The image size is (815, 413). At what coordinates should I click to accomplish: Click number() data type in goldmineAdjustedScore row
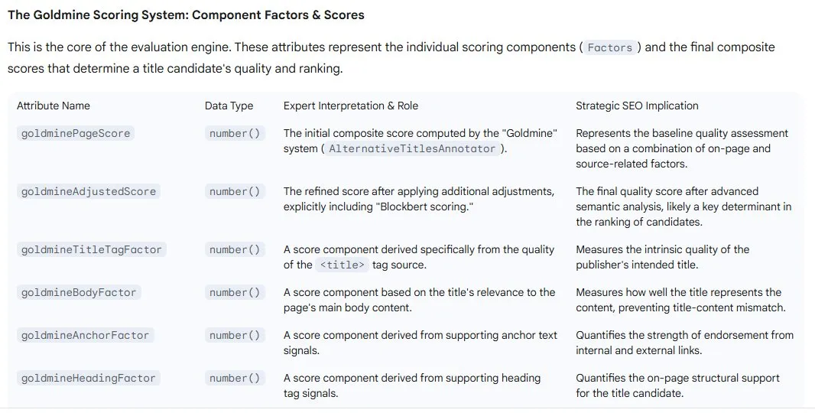pos(235,191)
